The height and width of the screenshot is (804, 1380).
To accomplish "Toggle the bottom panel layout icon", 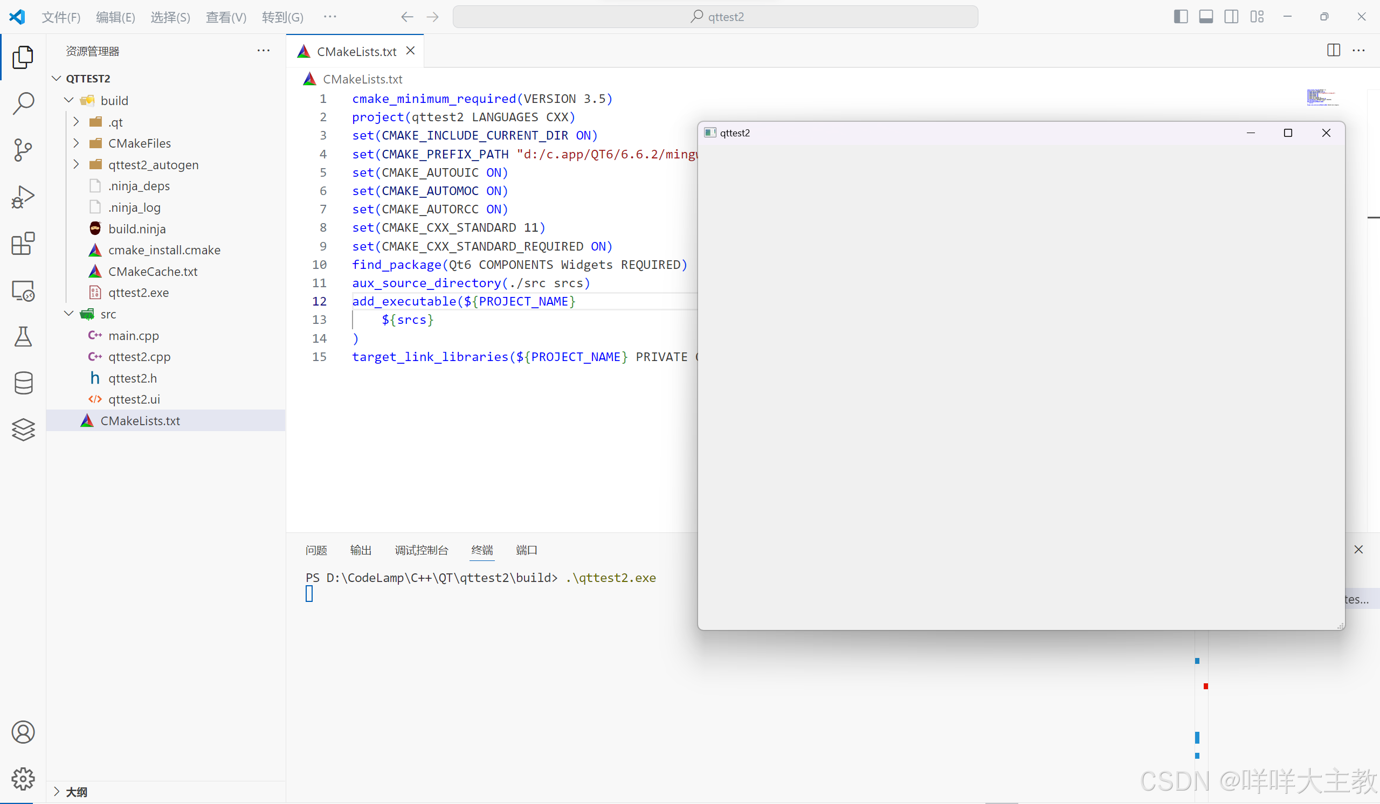I will pos(1206,17).
